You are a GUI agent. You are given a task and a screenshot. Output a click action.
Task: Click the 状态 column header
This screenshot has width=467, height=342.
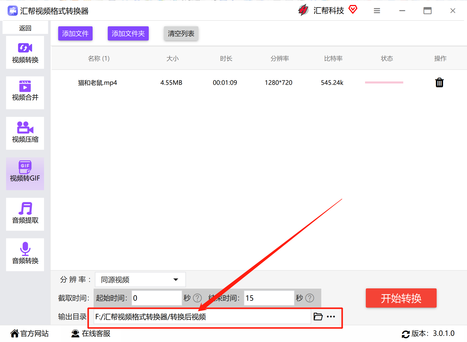tap(387, 58)
